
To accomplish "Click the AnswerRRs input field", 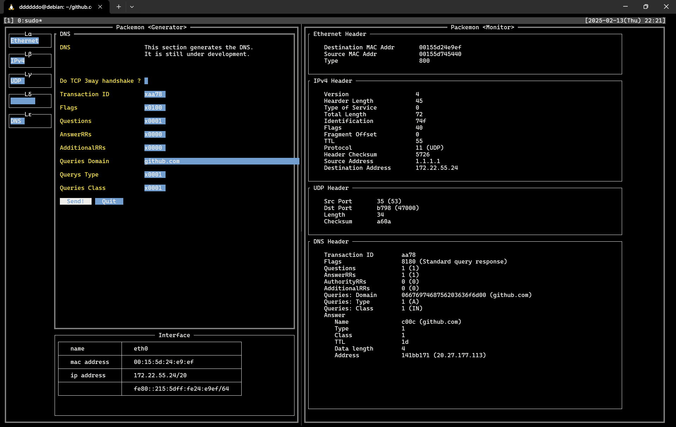I will pyautogui.click(x=155, y=135).
